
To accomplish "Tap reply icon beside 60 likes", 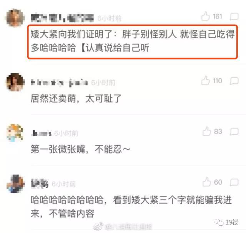I will (x=234, y=182).
